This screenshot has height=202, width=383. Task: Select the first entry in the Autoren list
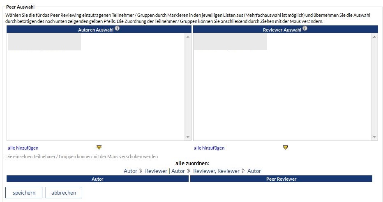click(x=44, y=42)
